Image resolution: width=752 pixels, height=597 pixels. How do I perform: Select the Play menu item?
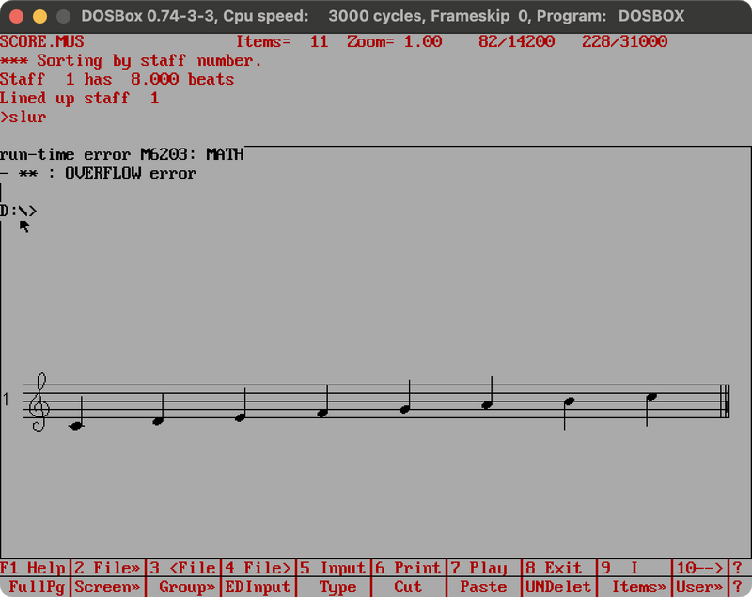click(479, 568)
